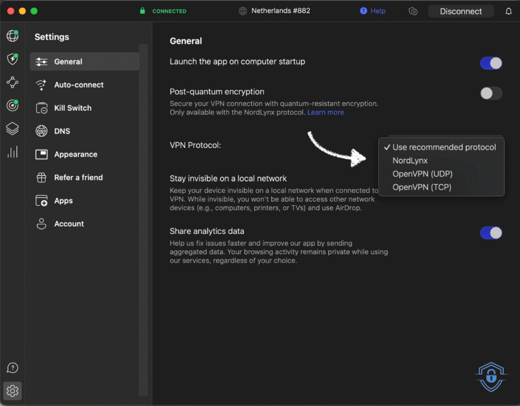This screenshot has width=520, height=406.
Task: Click the Refer a friend gift icon
Action: click(x=42, y=177)
